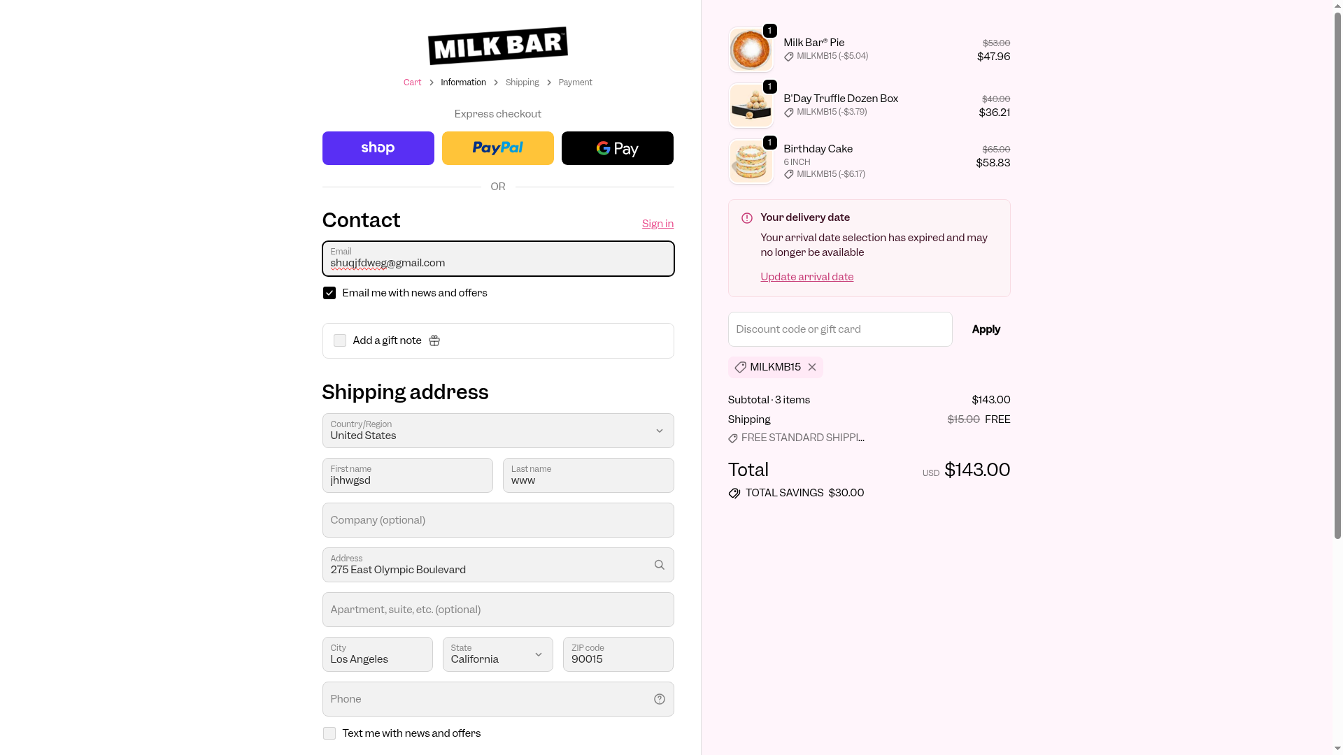
Task: Open the Country/Region dropdown
Action: 498,431
